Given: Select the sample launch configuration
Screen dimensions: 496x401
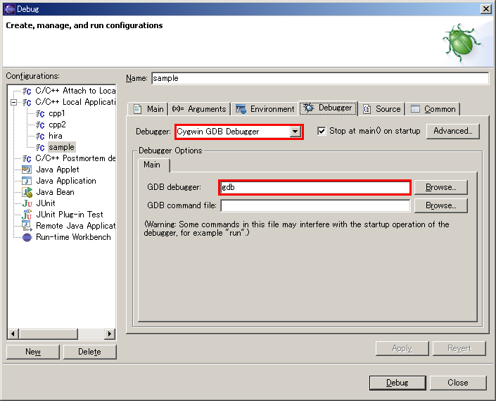Looking at the screenshot, I should (x=62, y=147).
